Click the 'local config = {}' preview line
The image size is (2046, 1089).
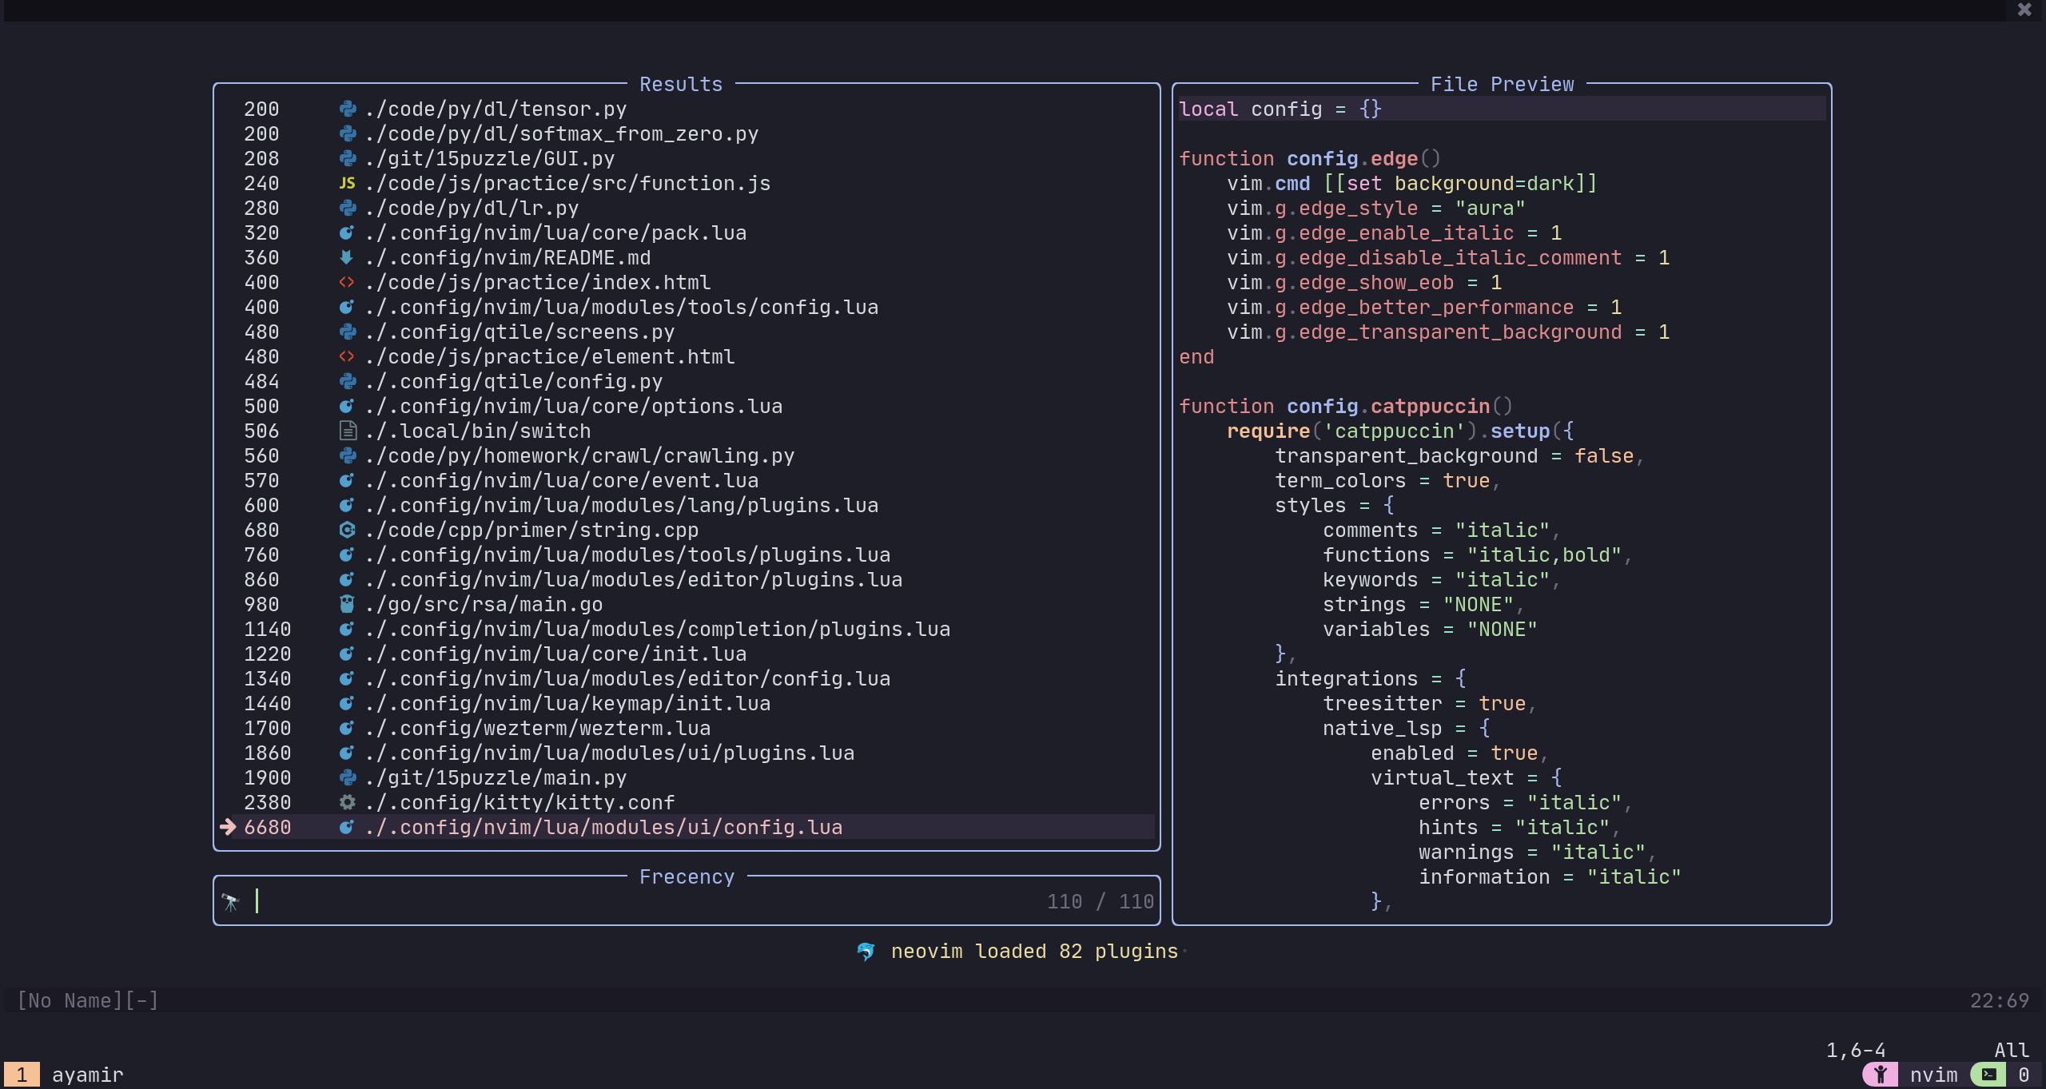click(x=1280, y=109)
